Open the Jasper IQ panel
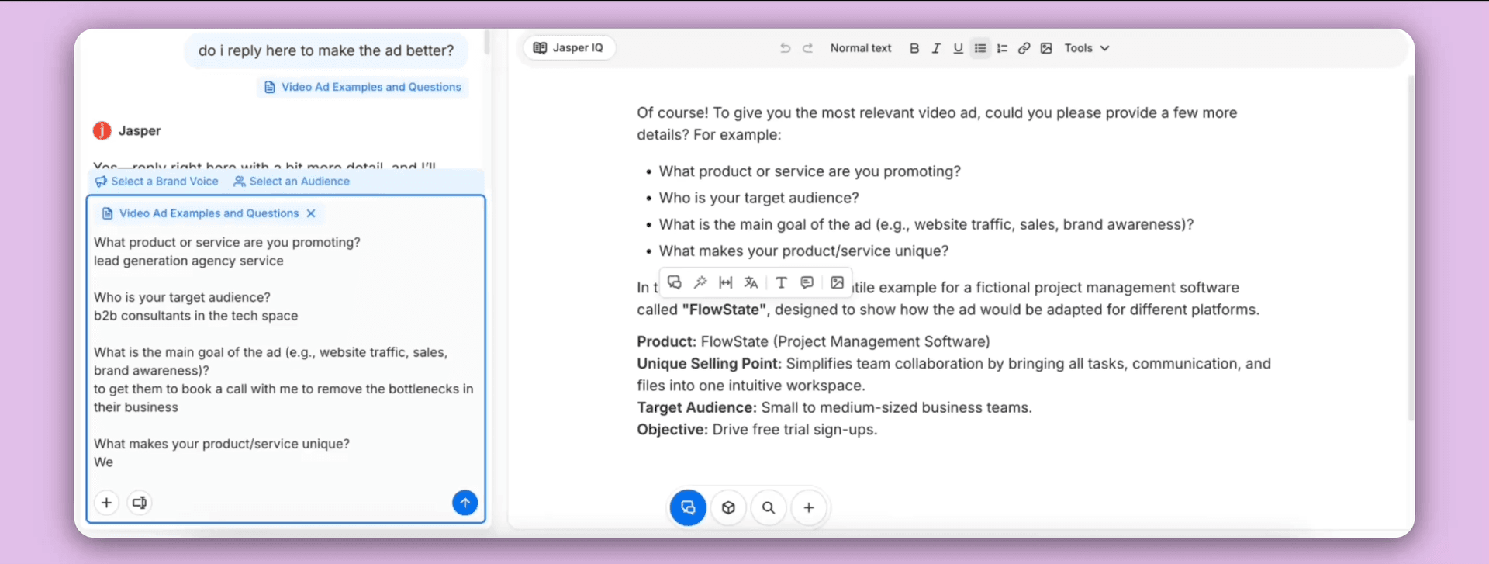Screen dimensions: 1489x564 click(x=569, y=48)
